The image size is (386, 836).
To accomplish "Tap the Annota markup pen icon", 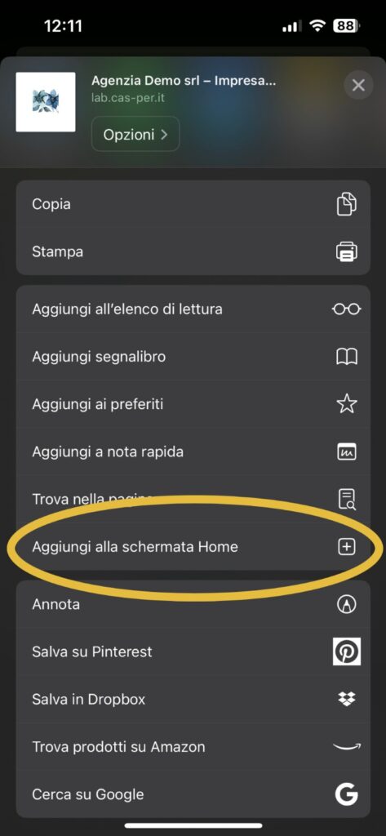I will point(347,604).
